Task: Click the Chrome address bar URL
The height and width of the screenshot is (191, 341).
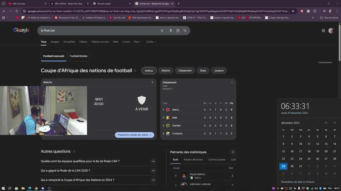Action: 158,11
